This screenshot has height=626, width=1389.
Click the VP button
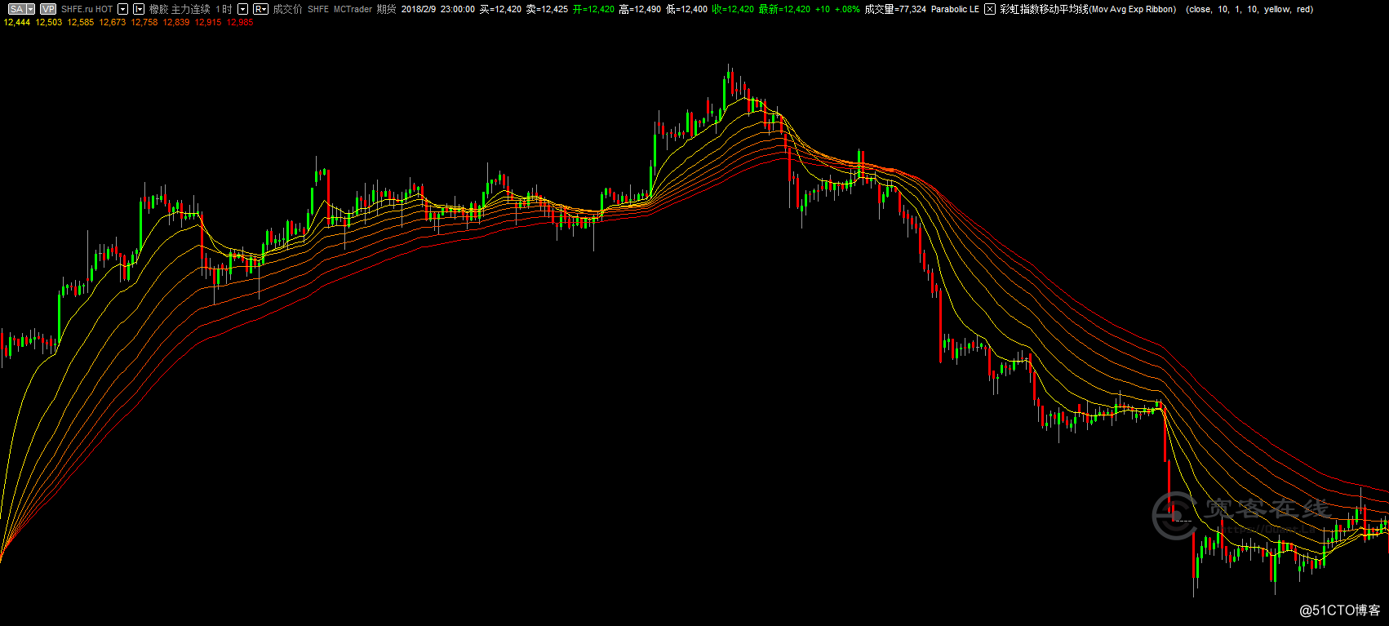pyautogui.click(x=48, y=9)
